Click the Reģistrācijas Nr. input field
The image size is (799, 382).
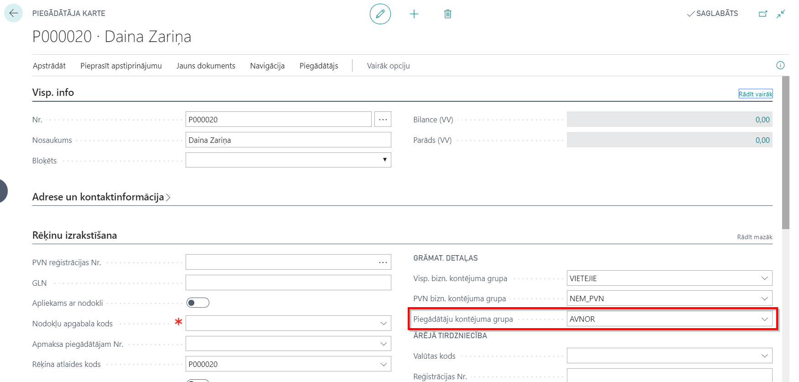click(x=669, y=375)
